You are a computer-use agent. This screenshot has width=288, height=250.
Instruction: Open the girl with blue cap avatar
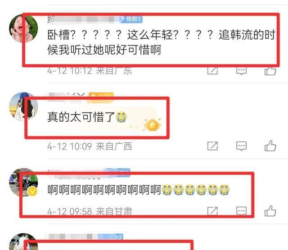coord(23,107)
